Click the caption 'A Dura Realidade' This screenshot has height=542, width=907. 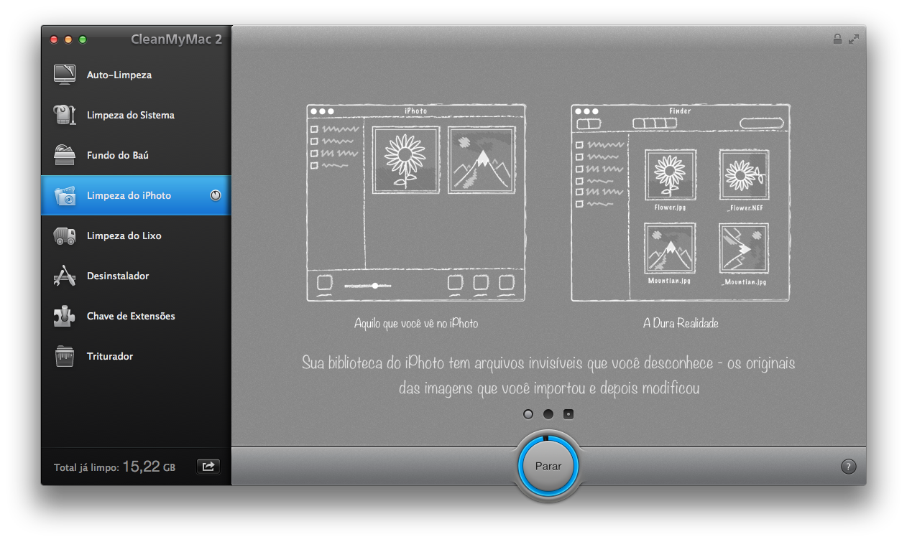pos(681,324)
